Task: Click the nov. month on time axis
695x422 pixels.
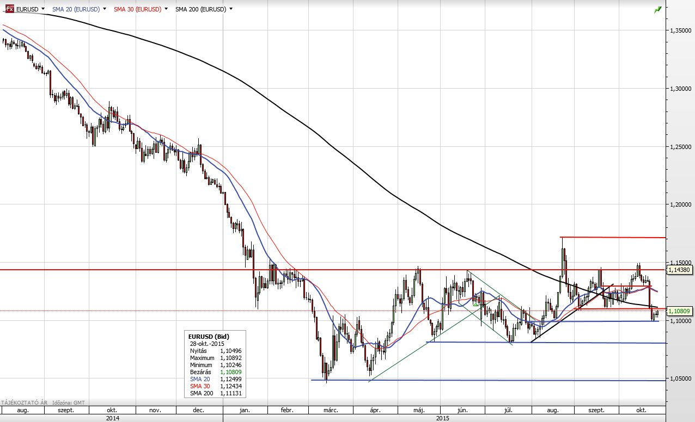Action: (155, 410)
